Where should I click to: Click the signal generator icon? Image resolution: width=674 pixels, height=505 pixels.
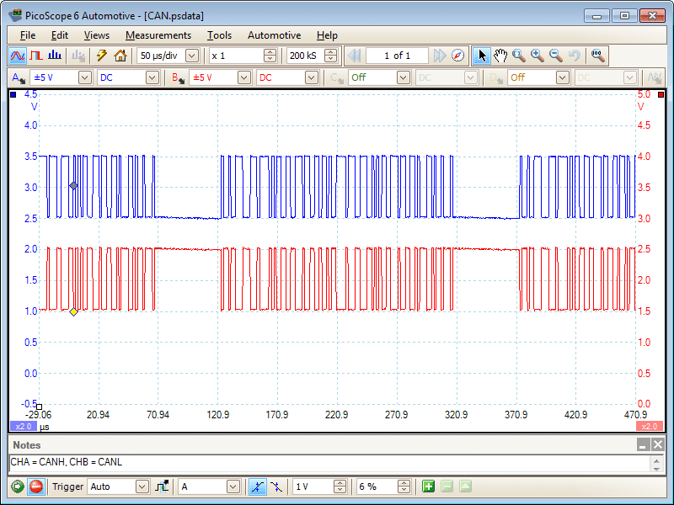655,78
